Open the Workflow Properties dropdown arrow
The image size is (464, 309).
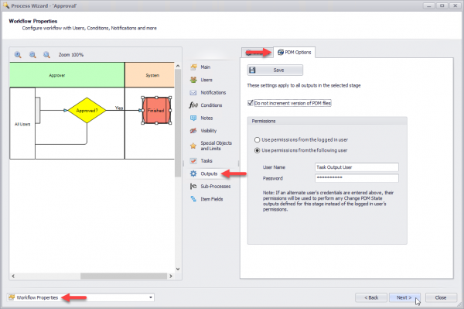151,297
